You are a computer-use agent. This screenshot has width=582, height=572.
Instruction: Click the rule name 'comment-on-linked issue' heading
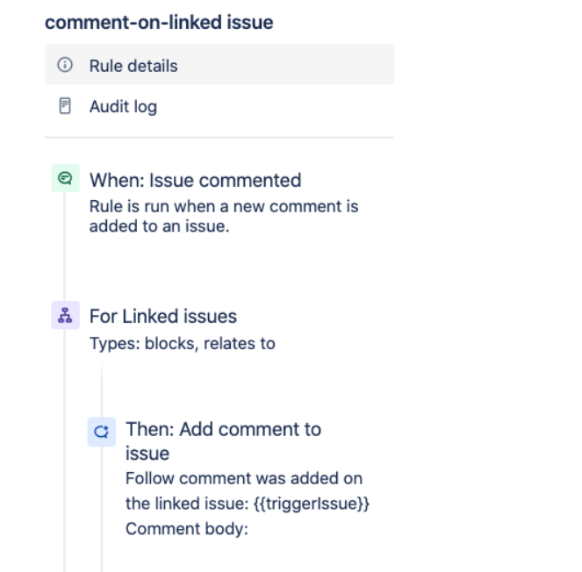tap(159, 22)
